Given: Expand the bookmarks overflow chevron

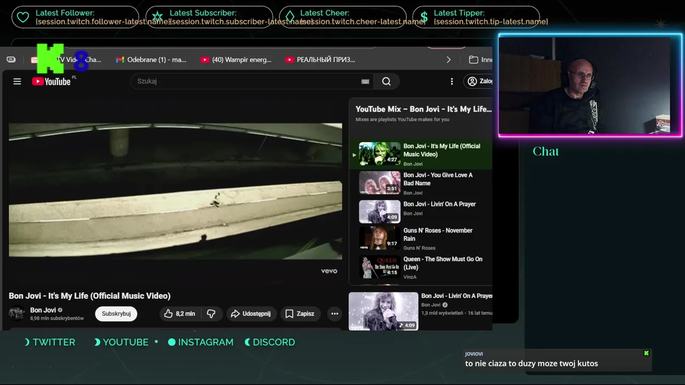Looking at the screenshot, I should pyautogui.click(x=448, y=60).
